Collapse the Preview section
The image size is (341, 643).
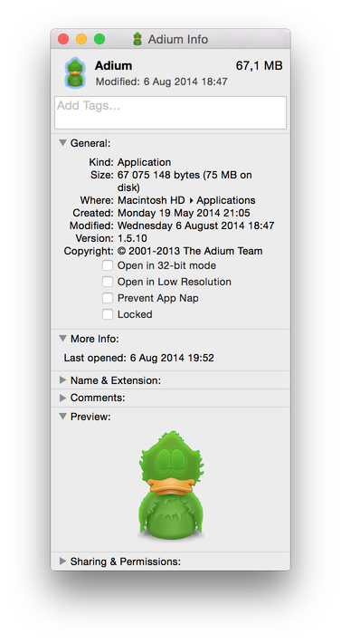(x=62, y=417)
